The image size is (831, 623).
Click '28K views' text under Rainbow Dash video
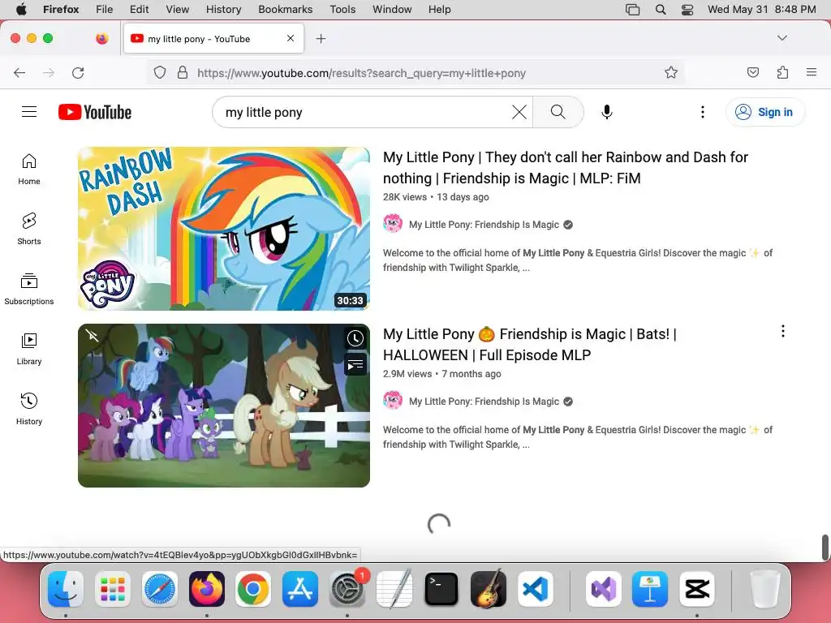point(405,197)
